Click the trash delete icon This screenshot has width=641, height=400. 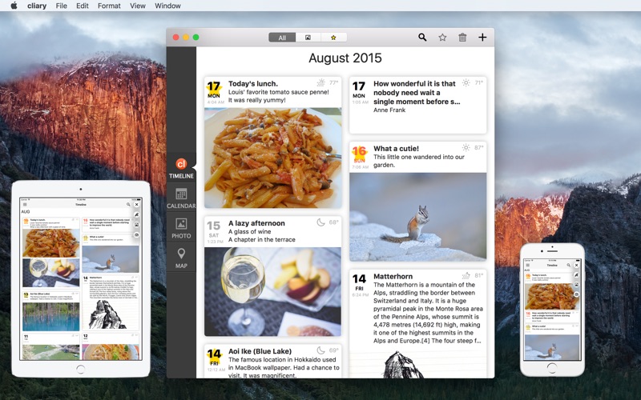click(x=462, y=38)
